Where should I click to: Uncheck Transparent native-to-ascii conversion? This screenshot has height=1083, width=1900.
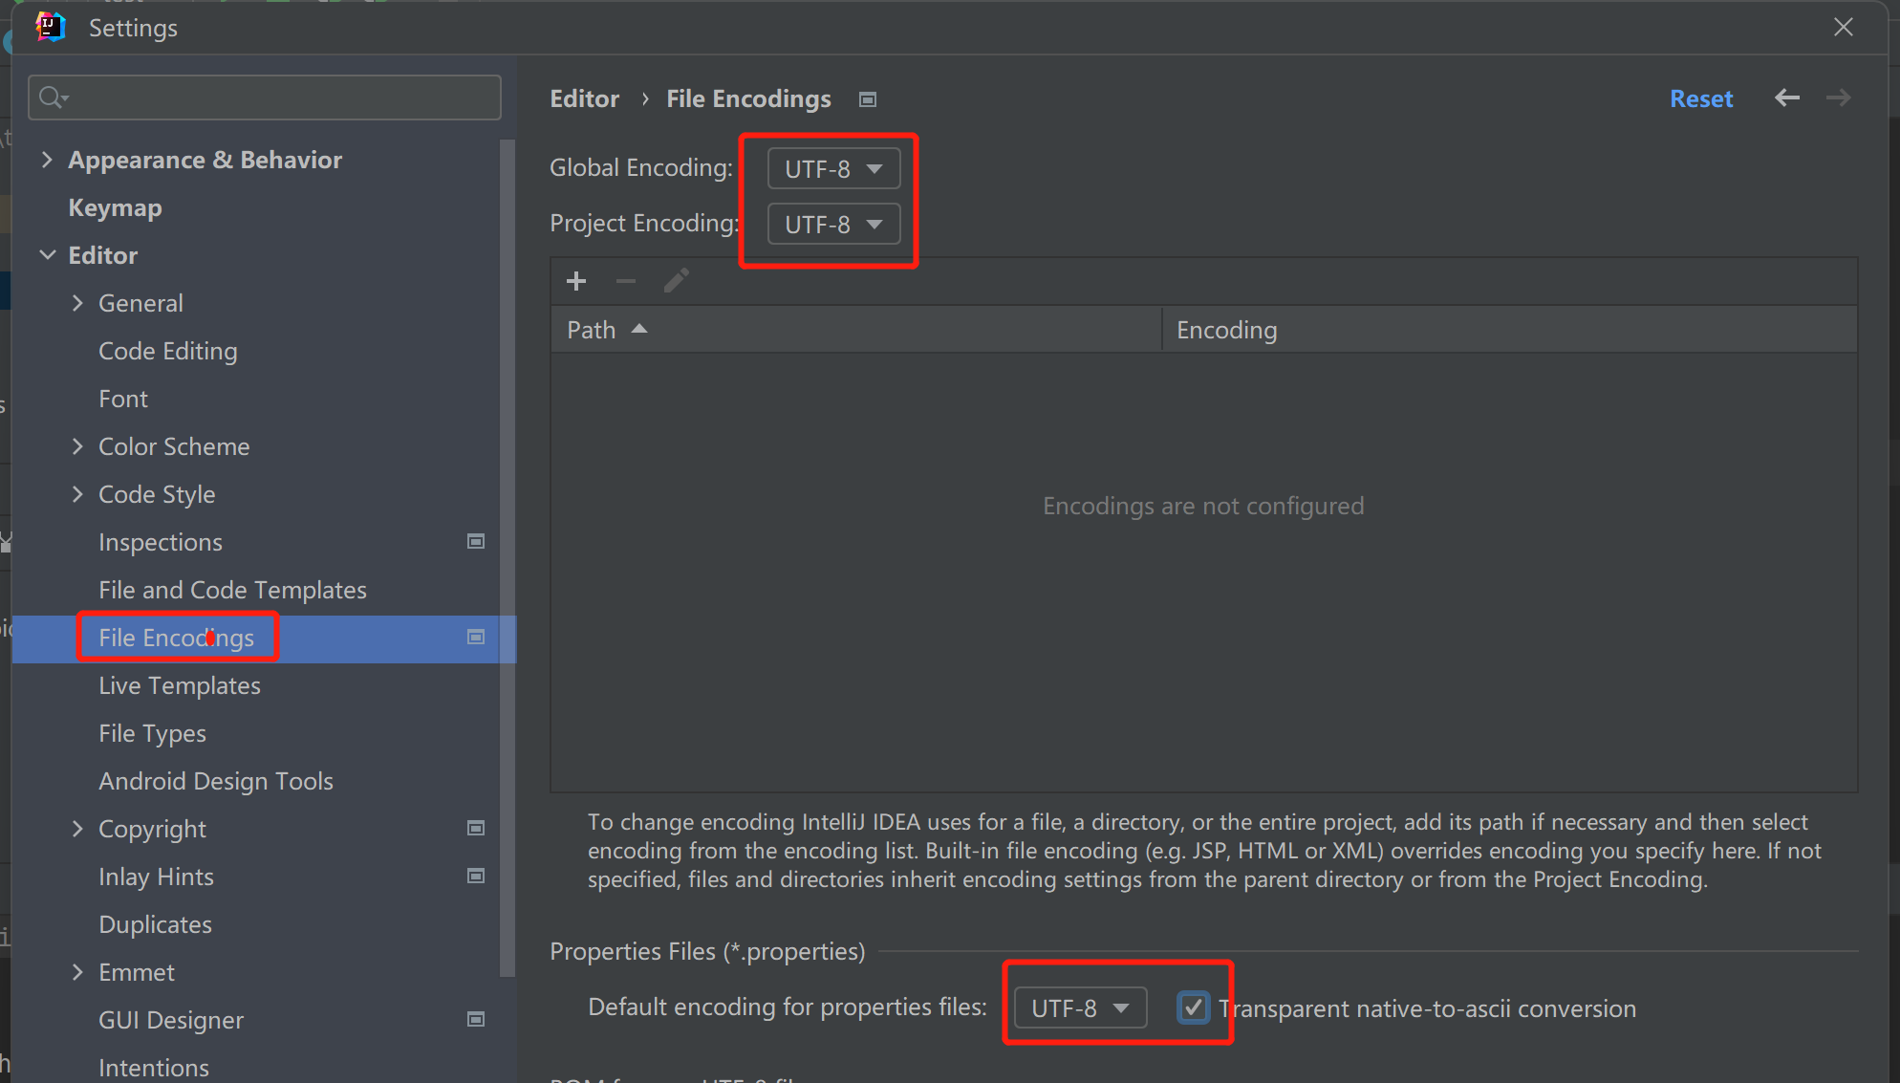[x=1193, y=1007]
